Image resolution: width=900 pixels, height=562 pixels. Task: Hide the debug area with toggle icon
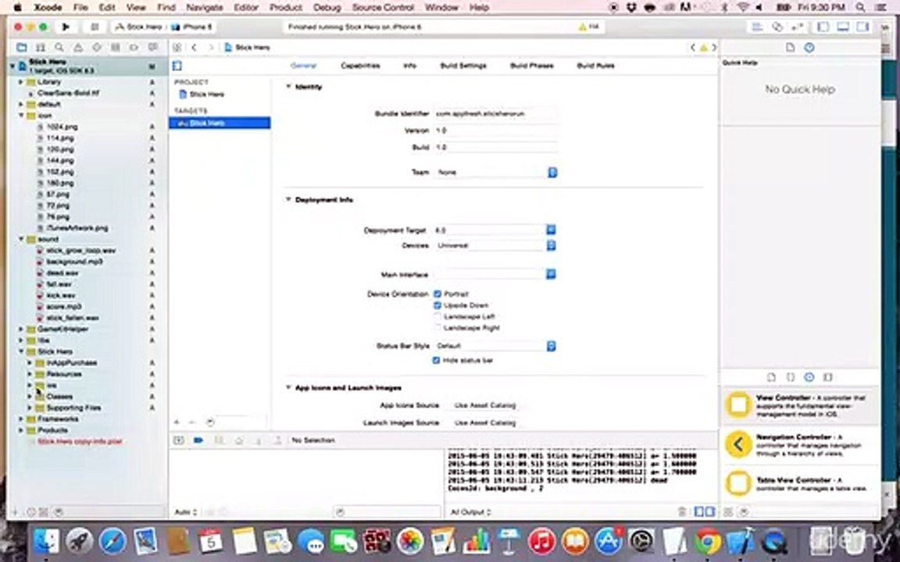point(178,440)
